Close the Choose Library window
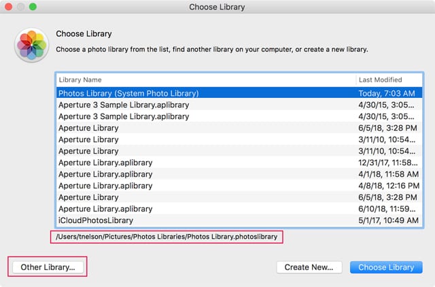The image size is (435, 287). point(8,7)
